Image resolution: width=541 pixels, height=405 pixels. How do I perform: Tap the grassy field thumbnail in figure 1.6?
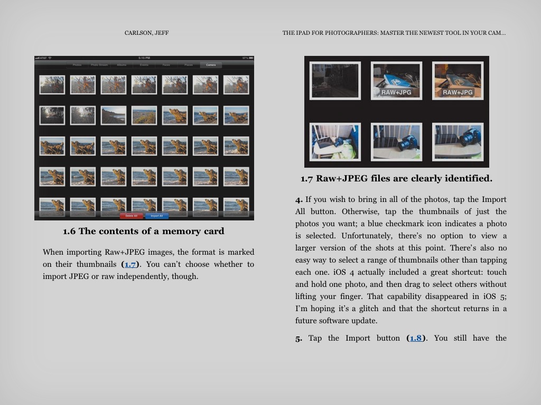coord(144,115)
